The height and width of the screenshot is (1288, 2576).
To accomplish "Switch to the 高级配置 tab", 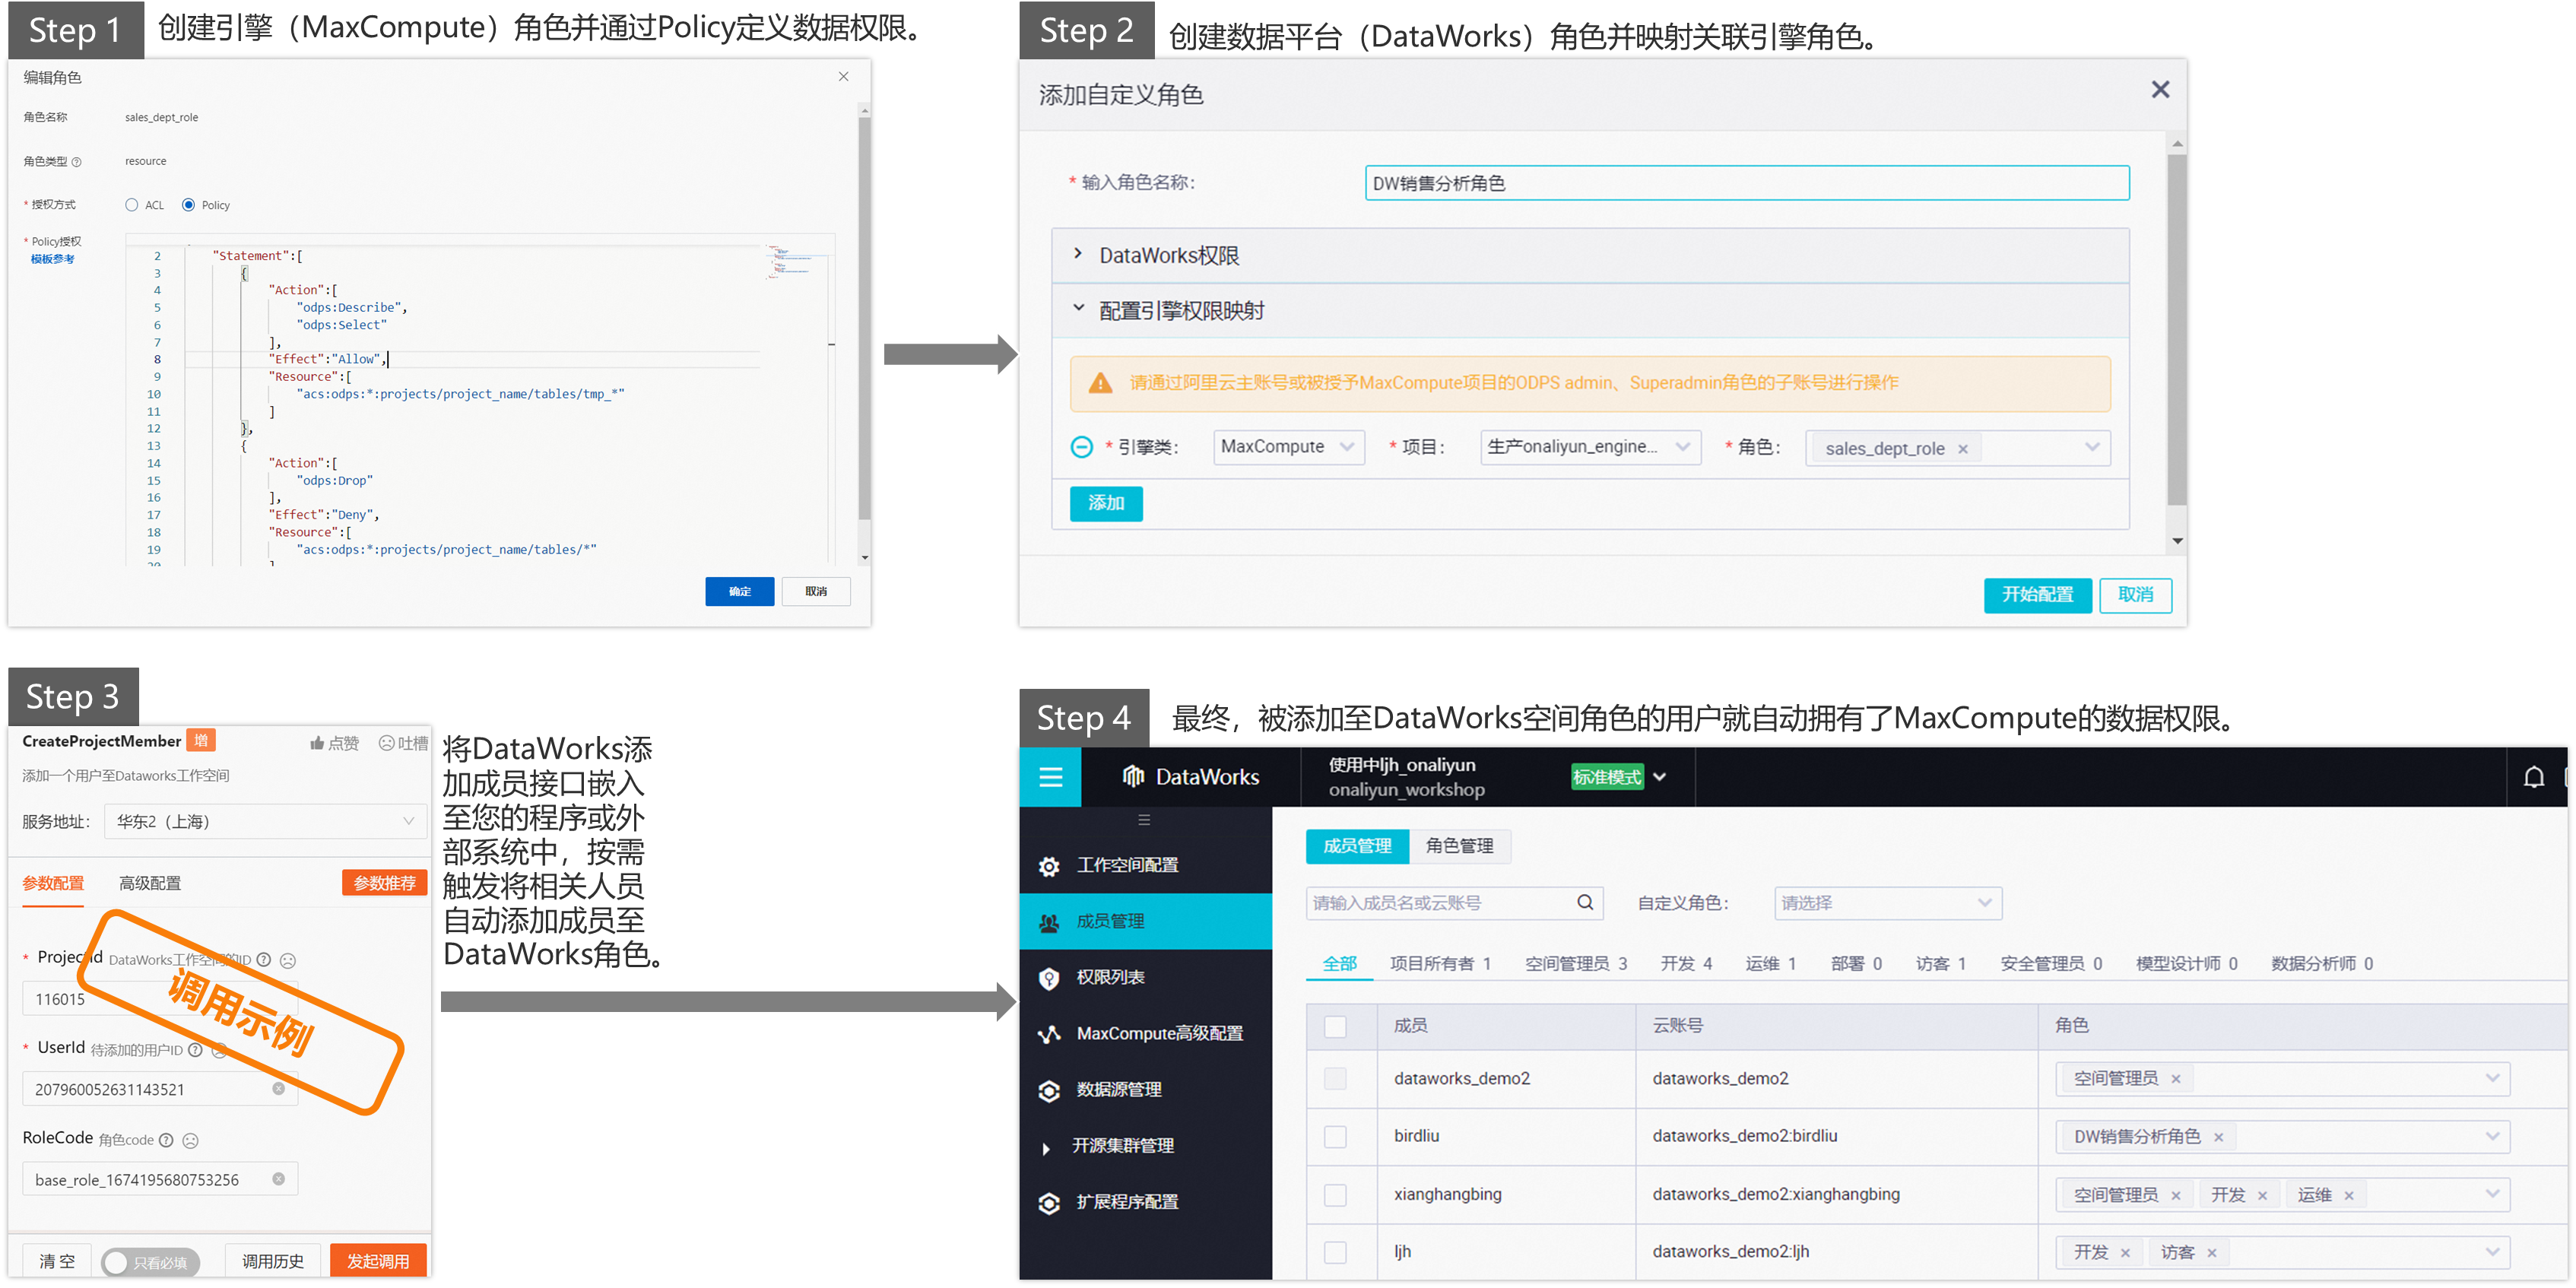I will (x=150, y=883).
